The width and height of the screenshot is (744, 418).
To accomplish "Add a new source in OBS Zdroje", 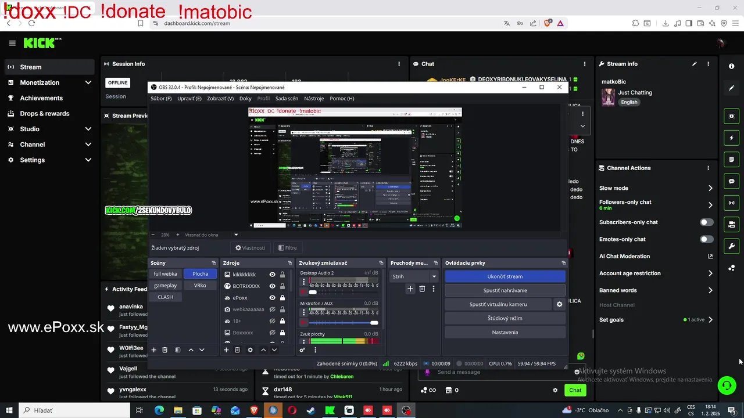I will coord(226,349).
